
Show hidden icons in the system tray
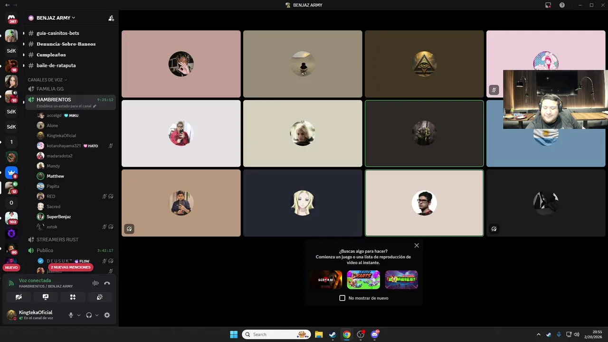point(538,334)
